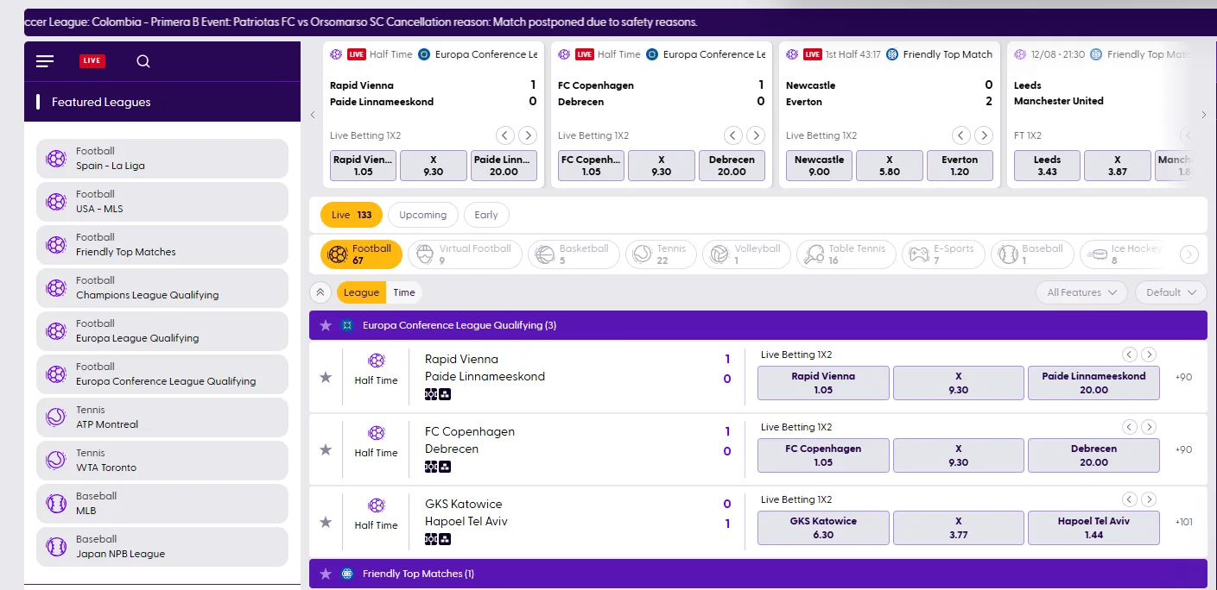Select the Live 133 tab

click(352, 215)
